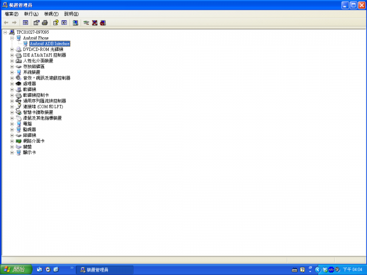The height and width of the screenshot is (275, 367).
Task: Click the Uninstall device red-X toolbar icon
Action: click(x=95, y=23)
